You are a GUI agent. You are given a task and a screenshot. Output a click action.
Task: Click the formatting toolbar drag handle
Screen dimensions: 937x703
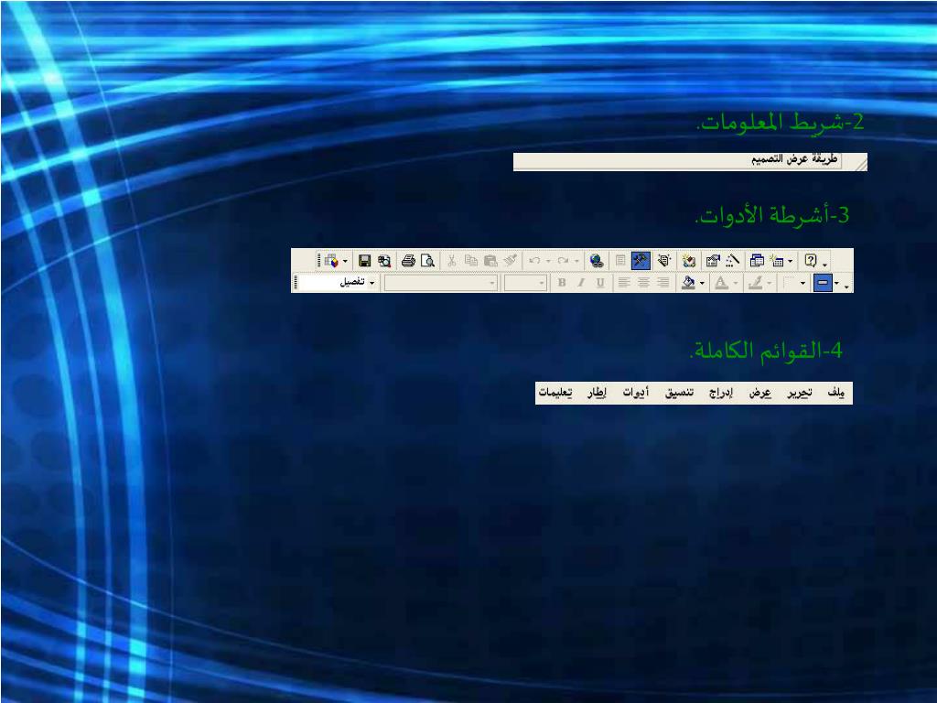click(x=296, y=283)
